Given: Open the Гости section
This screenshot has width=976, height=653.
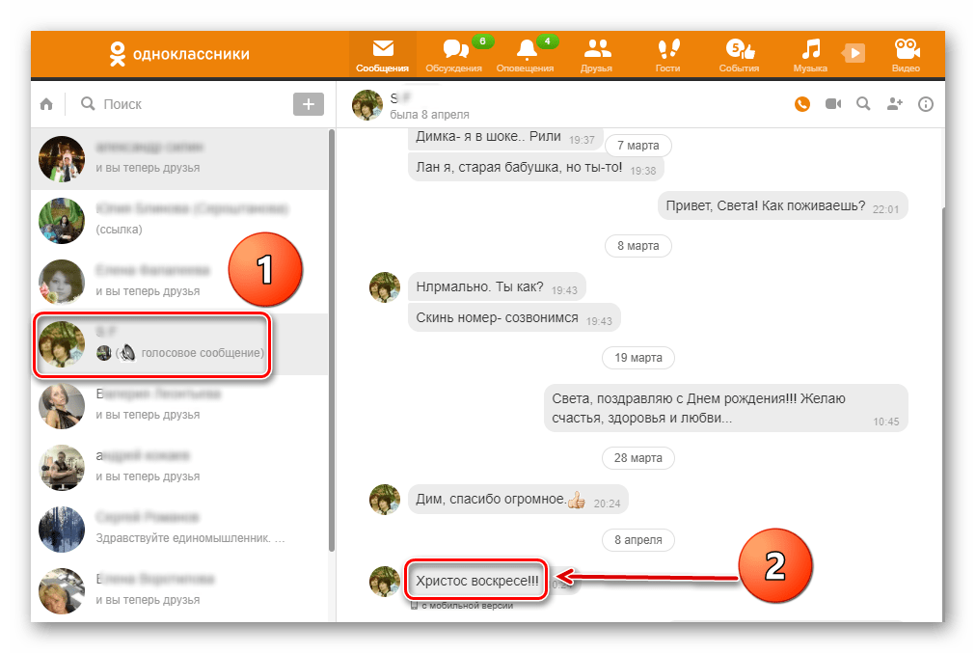Looking at the screenshot, I should pos(667,55).
